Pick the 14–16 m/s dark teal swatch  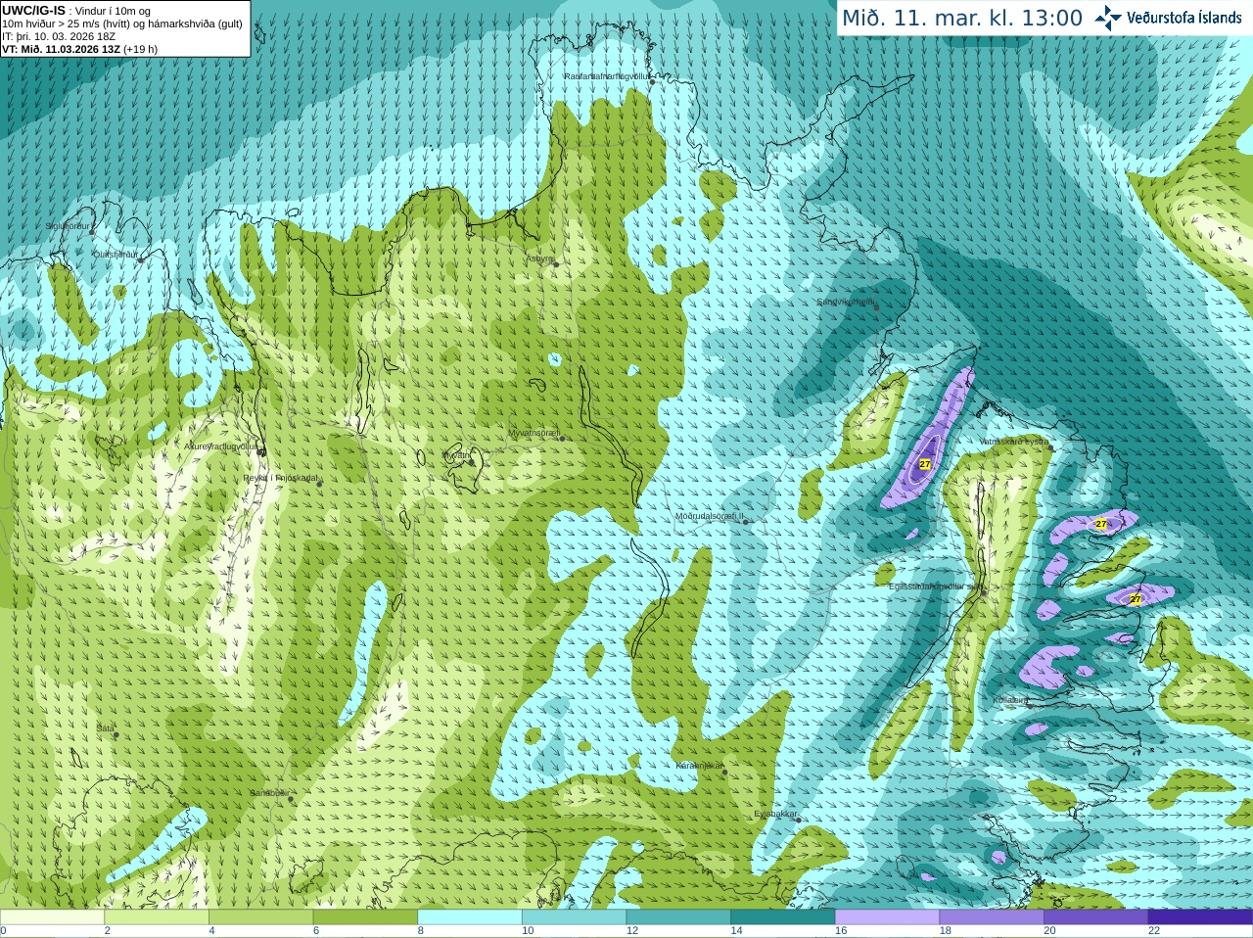click(x=783, y=917)
